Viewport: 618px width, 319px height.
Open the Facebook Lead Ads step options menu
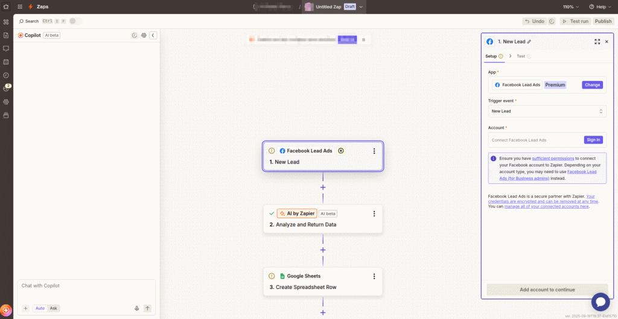pyautogui.click(x=374, y=151)
